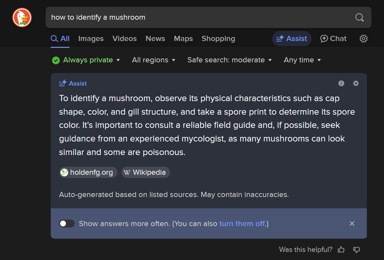Click into the search query field
The image size is (384, 260).
(x=194, y=17)
